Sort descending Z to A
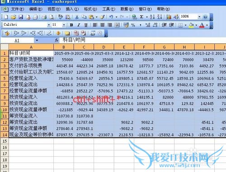 (160, 17)
